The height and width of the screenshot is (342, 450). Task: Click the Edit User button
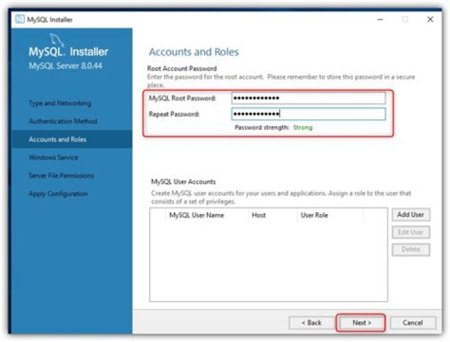pos(411,232)
